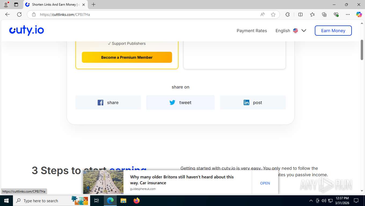The height and width of the screenshot is (206, 365).
Task: Post link to LinkedIn
Action: point(253,102)
